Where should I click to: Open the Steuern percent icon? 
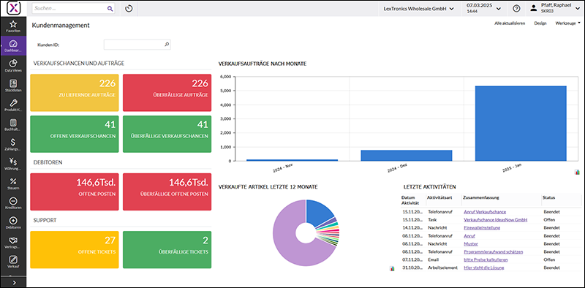click(13, 184)
